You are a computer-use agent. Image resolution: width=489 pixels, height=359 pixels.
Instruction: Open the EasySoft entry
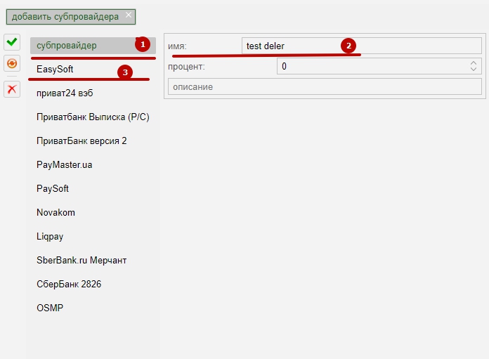pyautogui.click(x=55, y=70)
